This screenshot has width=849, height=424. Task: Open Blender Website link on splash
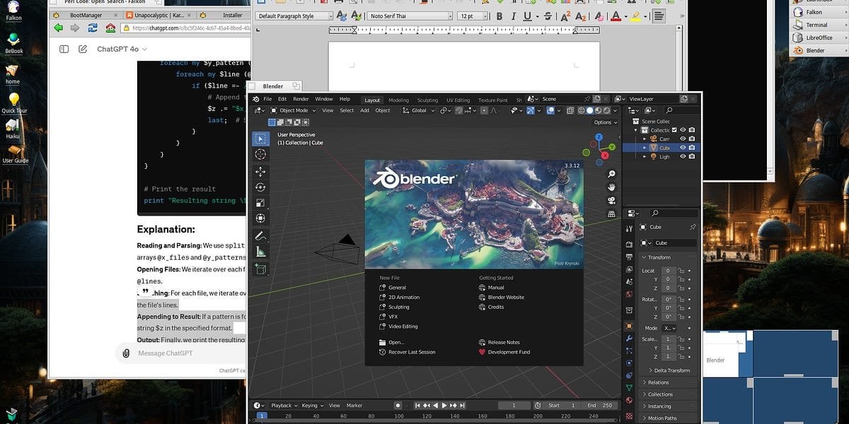[502, 297]
